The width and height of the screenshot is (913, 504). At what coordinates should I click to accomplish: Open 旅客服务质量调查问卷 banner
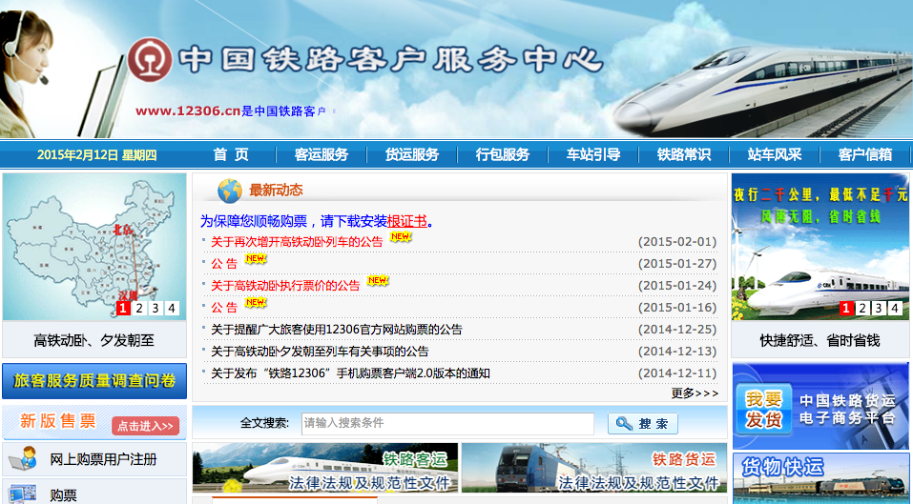(x=94, y=381)
